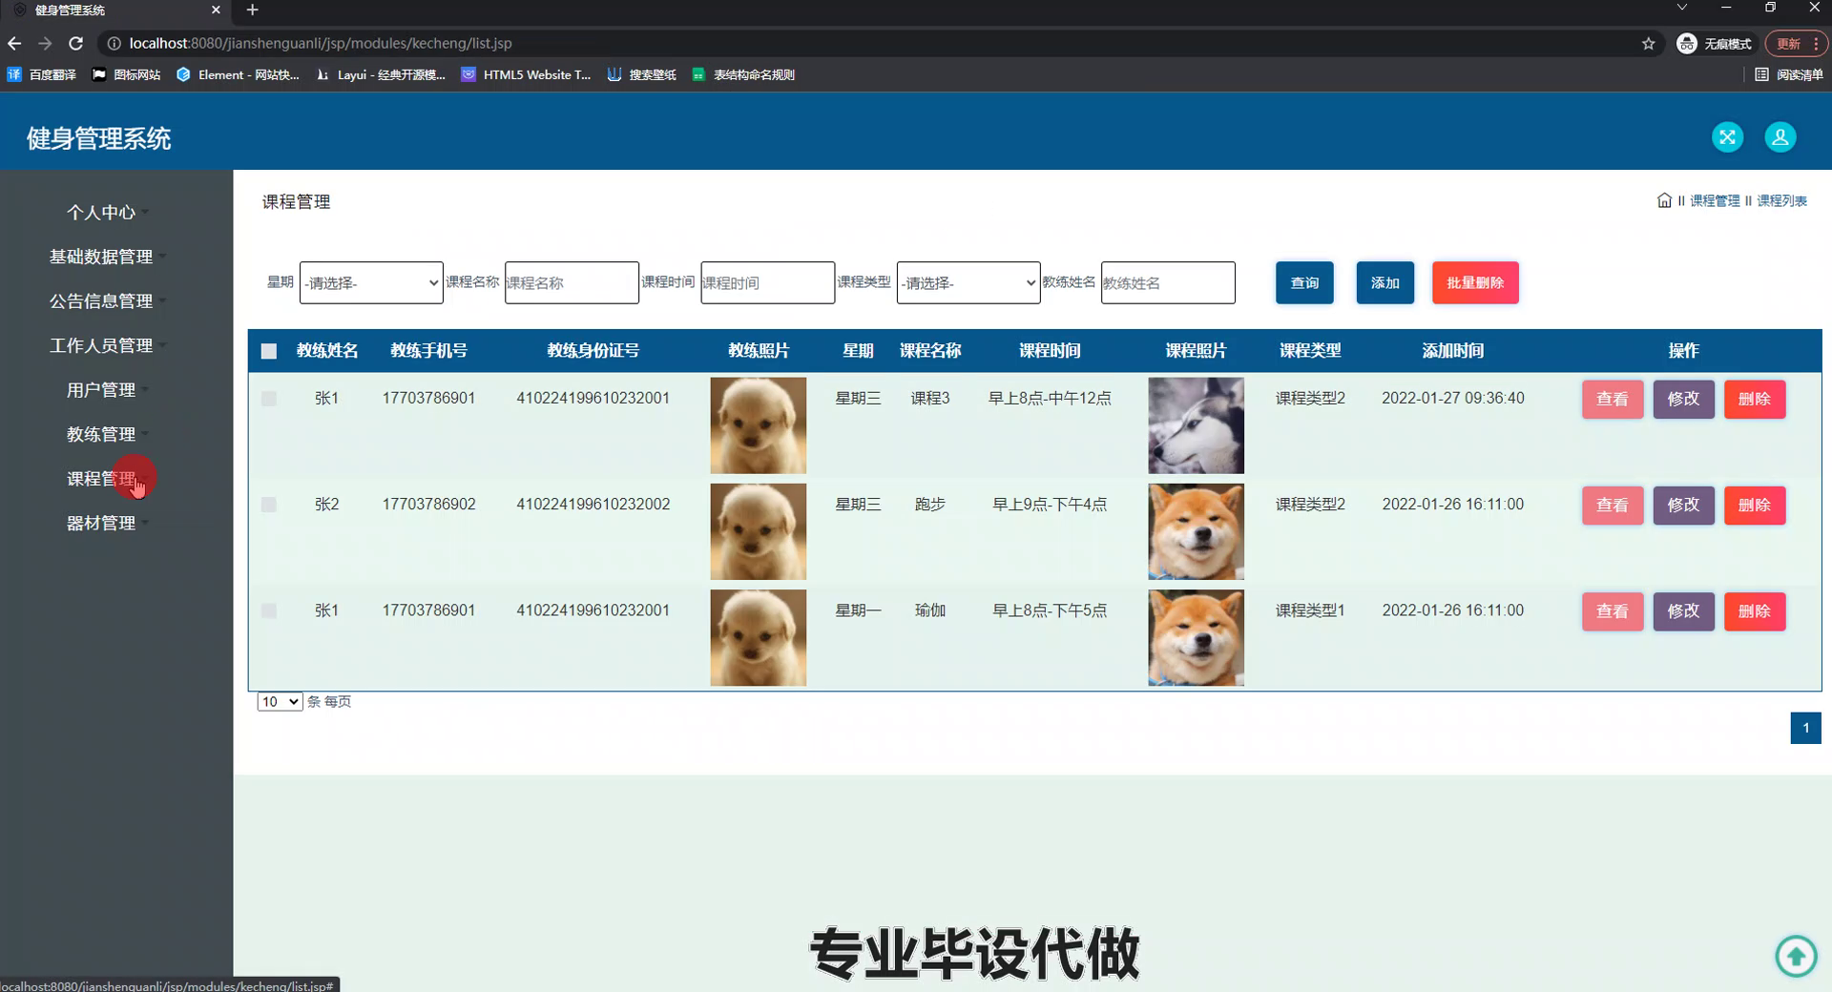Click the 早上9点-下午4点 time cell
This screenshot has width=1832, height=992.
point(1050,505)
